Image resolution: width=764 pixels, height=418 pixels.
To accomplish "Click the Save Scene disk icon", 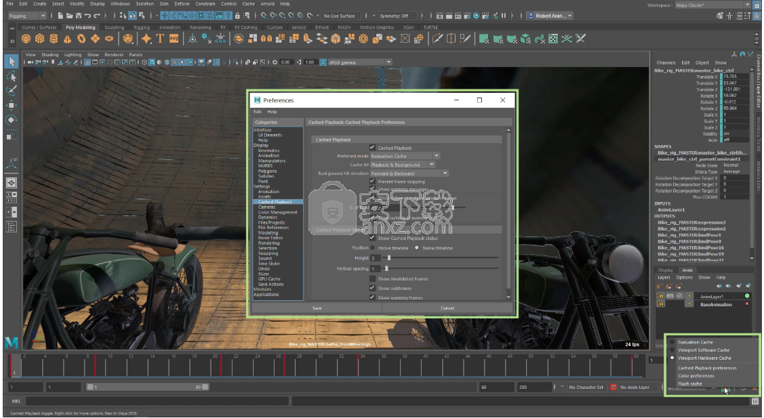I will [79, 16].
